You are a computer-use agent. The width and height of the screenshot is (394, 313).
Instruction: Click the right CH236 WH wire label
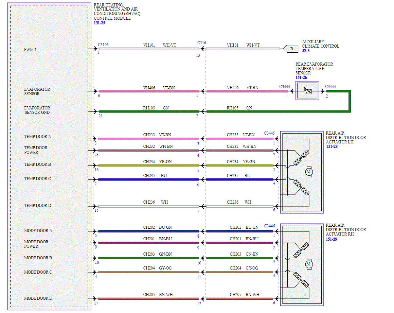[239, 202]
